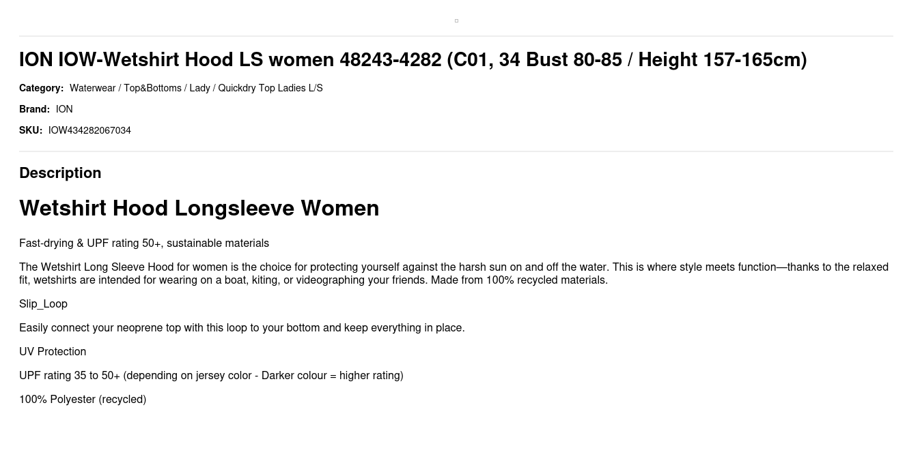Click the neoprene top loop description line
Viewport: 907px width, 461px height.
242,328
